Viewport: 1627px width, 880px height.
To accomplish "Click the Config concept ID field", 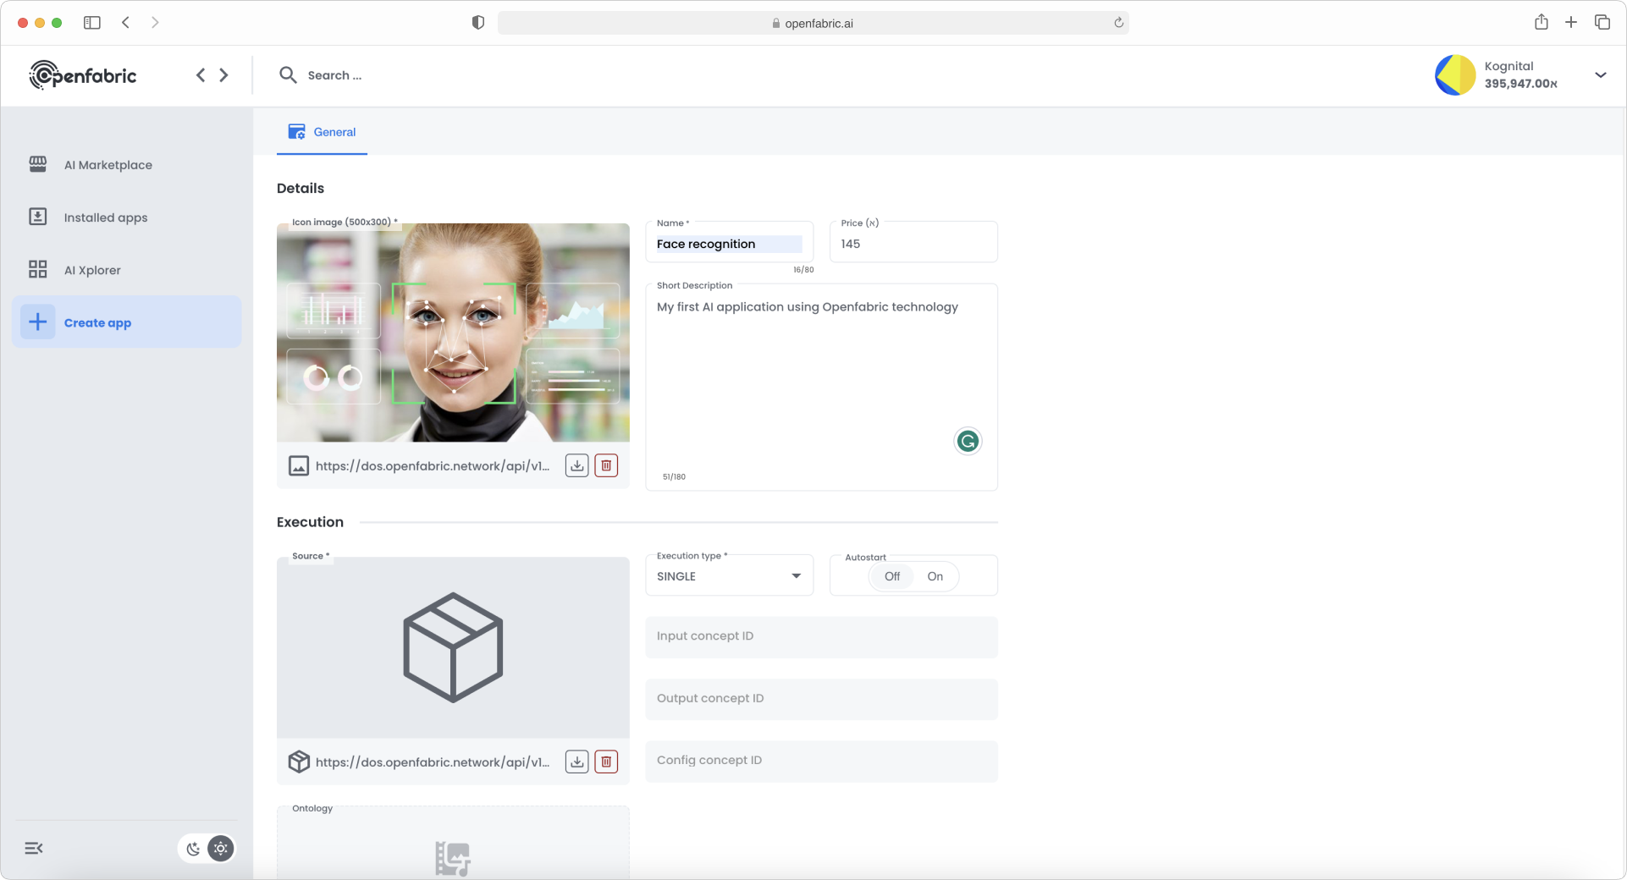I will [821, 761].
